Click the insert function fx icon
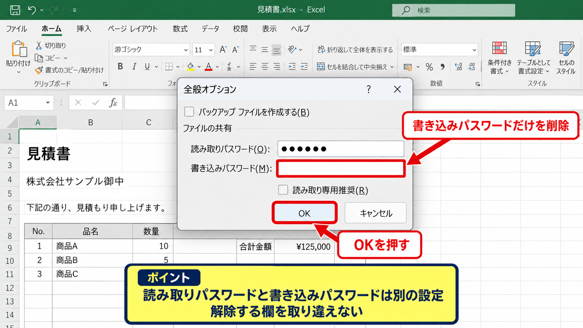 pyautogui.click(x=113, y=102)
